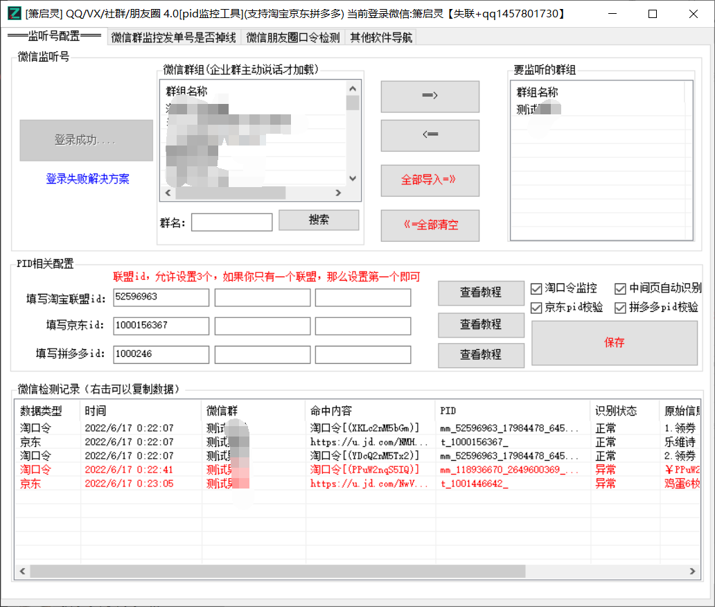
Task: Click 命中内容 column header
Action: [370, 411]
